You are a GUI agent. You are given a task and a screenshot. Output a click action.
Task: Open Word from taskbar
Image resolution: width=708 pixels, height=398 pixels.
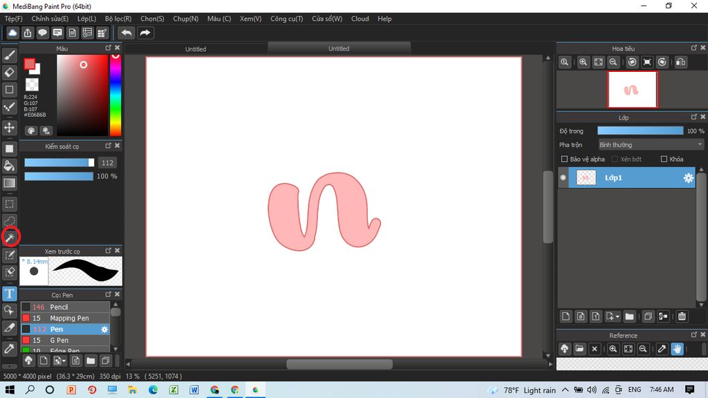point(194,390)
